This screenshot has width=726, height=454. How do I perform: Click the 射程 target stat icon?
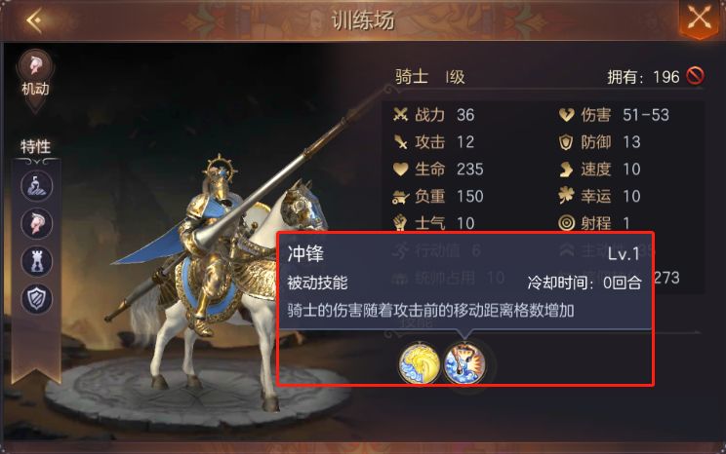pos(566,223)
